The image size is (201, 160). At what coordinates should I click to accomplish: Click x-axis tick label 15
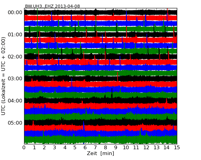[177, 147]
